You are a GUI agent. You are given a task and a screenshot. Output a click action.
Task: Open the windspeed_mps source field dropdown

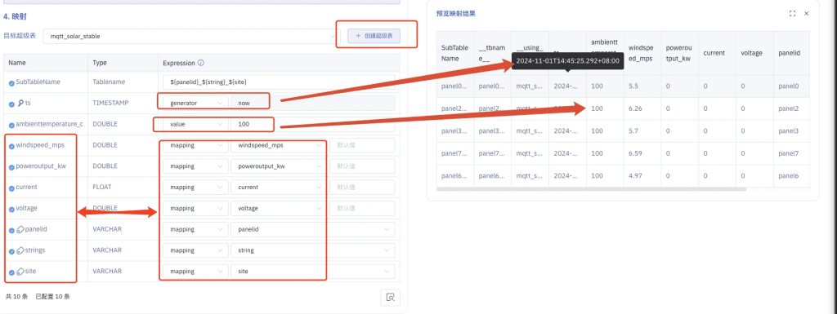coord(278,145)
